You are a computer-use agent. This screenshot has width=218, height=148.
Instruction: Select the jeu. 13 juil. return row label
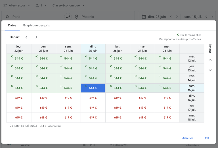192,68
